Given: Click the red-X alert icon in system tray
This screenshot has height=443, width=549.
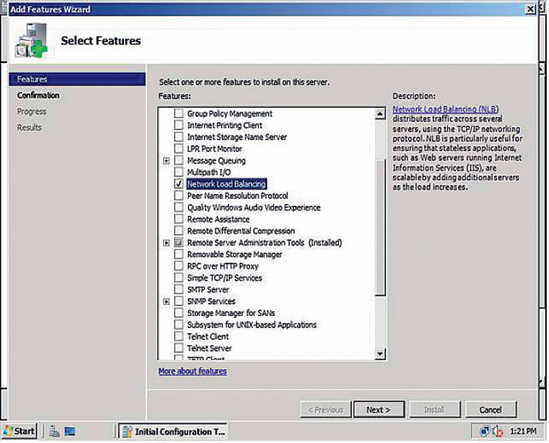Looking at the screenshot, I should 497,431.
